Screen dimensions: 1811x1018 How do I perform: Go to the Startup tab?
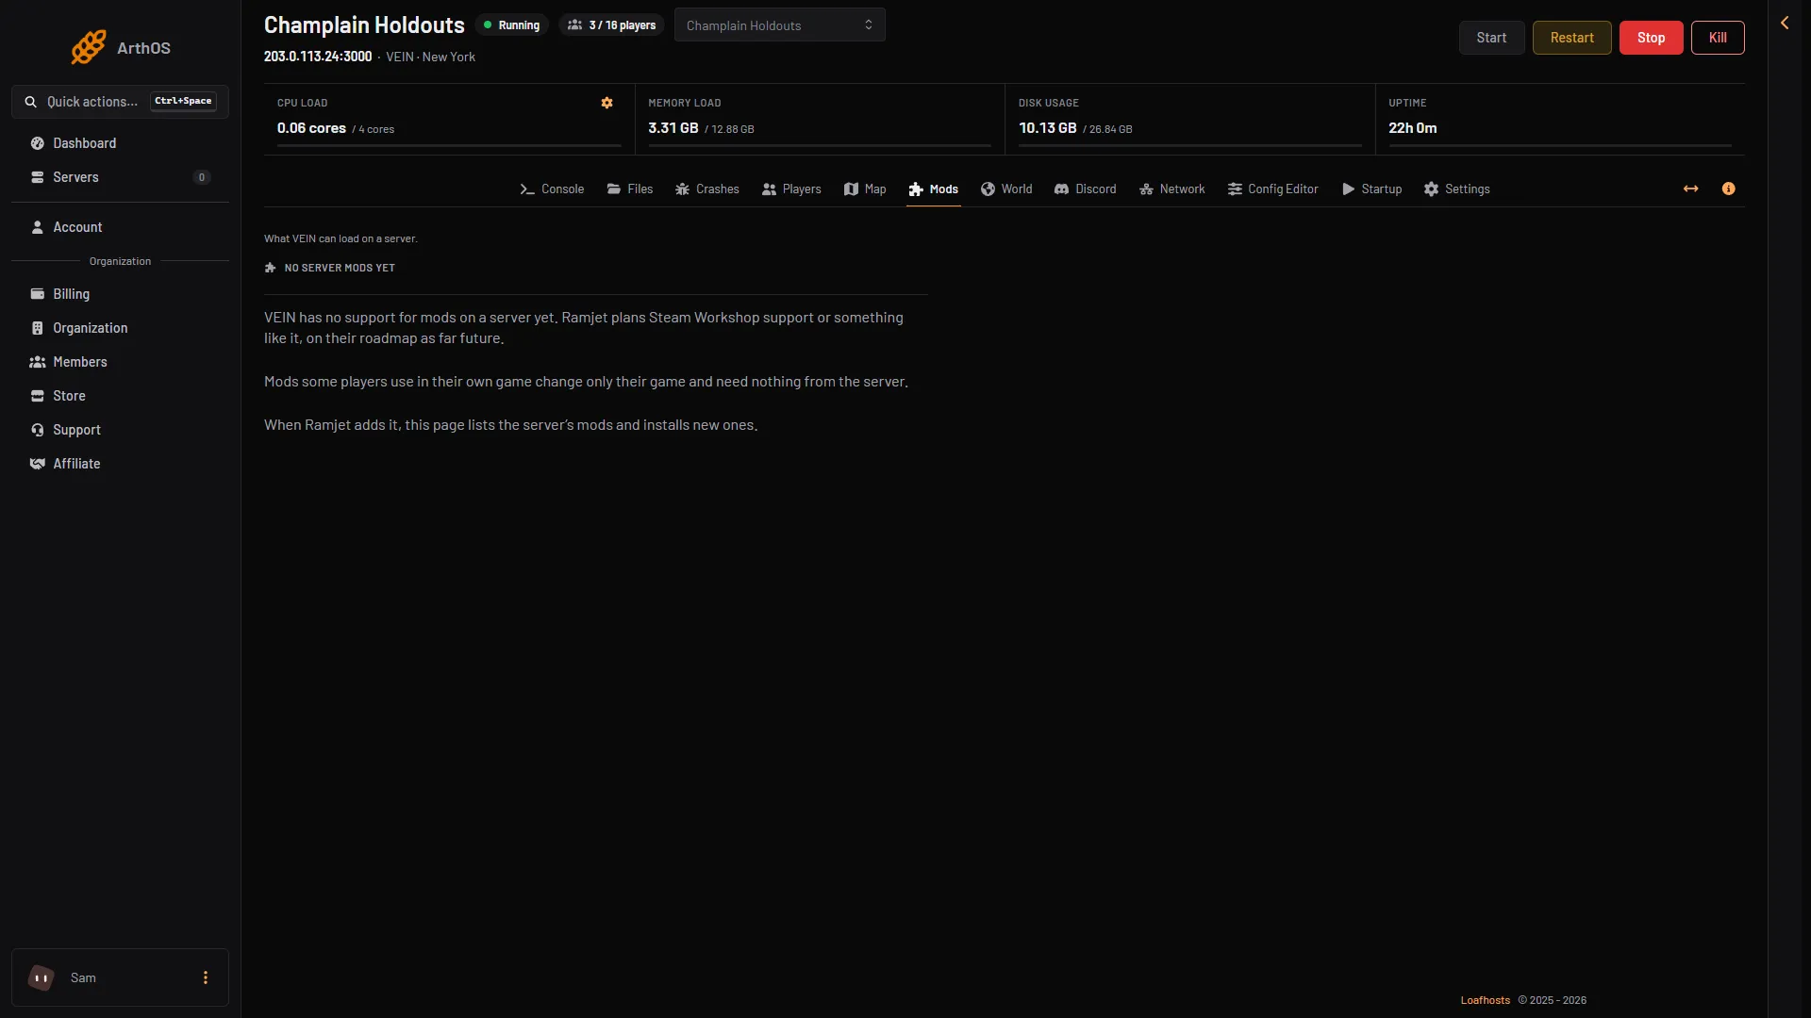[1372, 189]
